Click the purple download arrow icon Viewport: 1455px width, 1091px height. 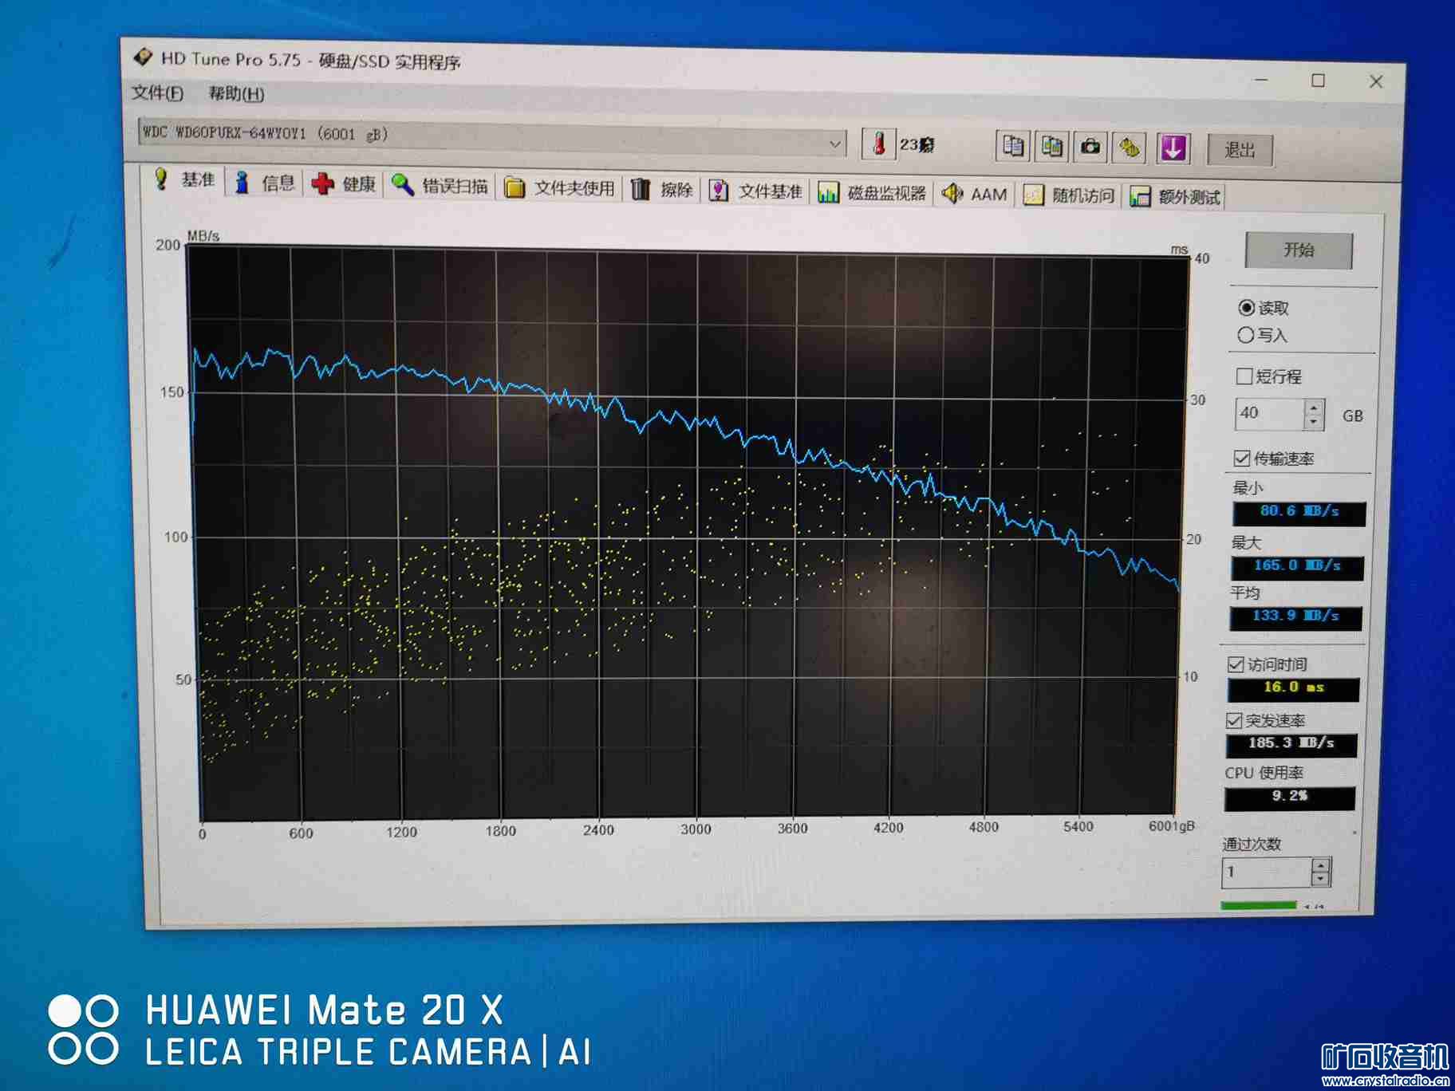(x=1173, y=148)
